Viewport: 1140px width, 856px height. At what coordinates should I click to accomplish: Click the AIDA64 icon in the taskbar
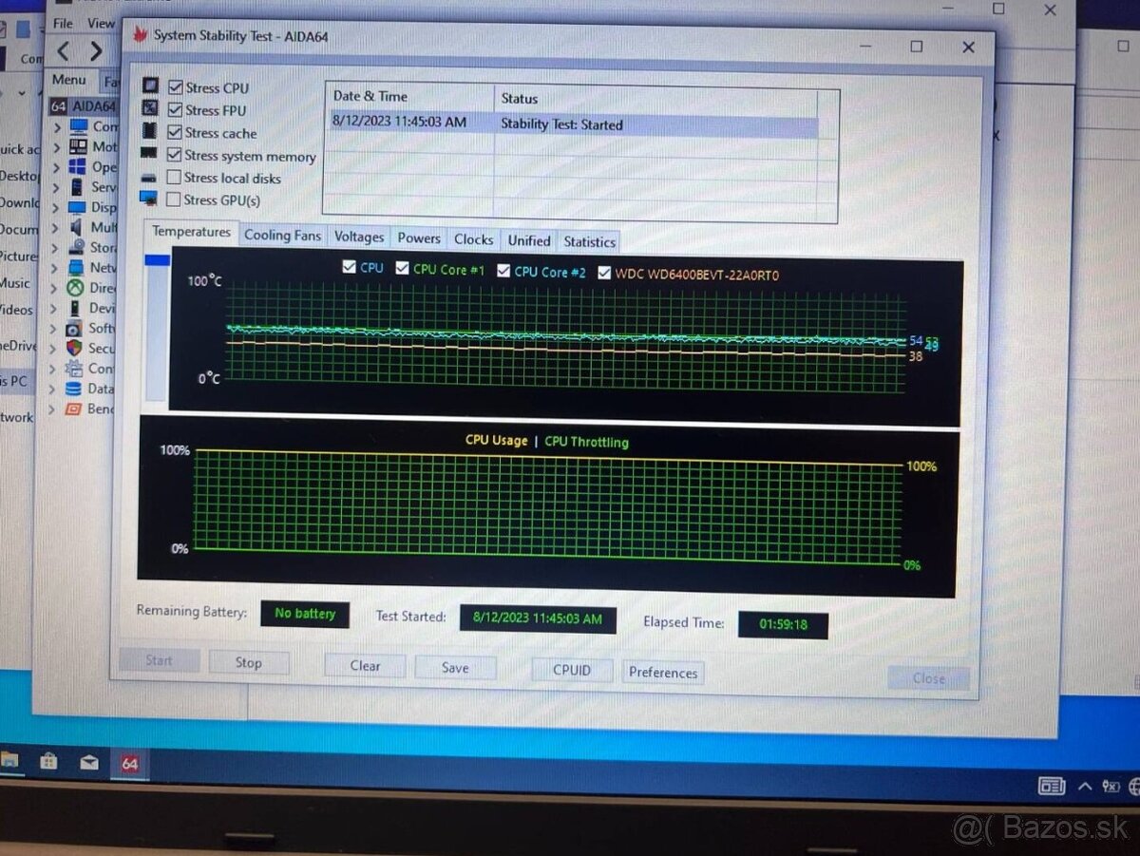click(129, 763)
